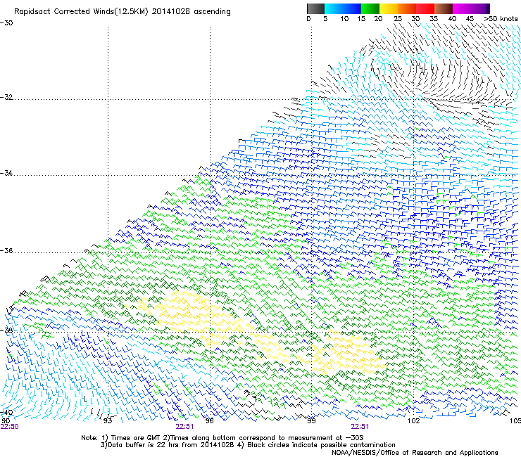521x457 pixels.
Task: Click the 'Data buffer is 22 hrs' note line
Action: 248,445
